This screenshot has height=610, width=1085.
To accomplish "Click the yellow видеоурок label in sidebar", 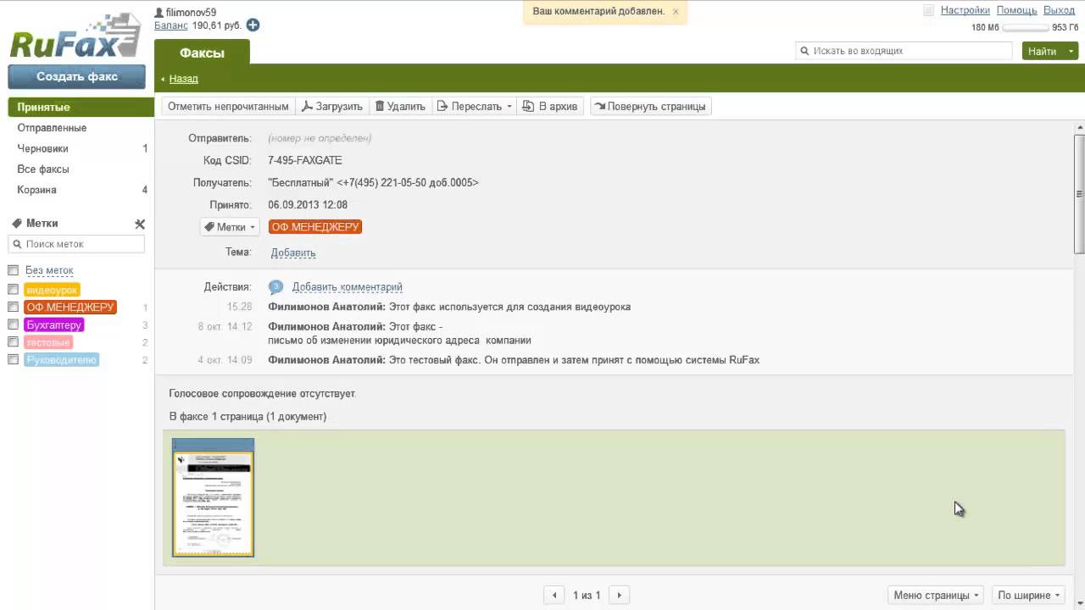I will (52, 290).
